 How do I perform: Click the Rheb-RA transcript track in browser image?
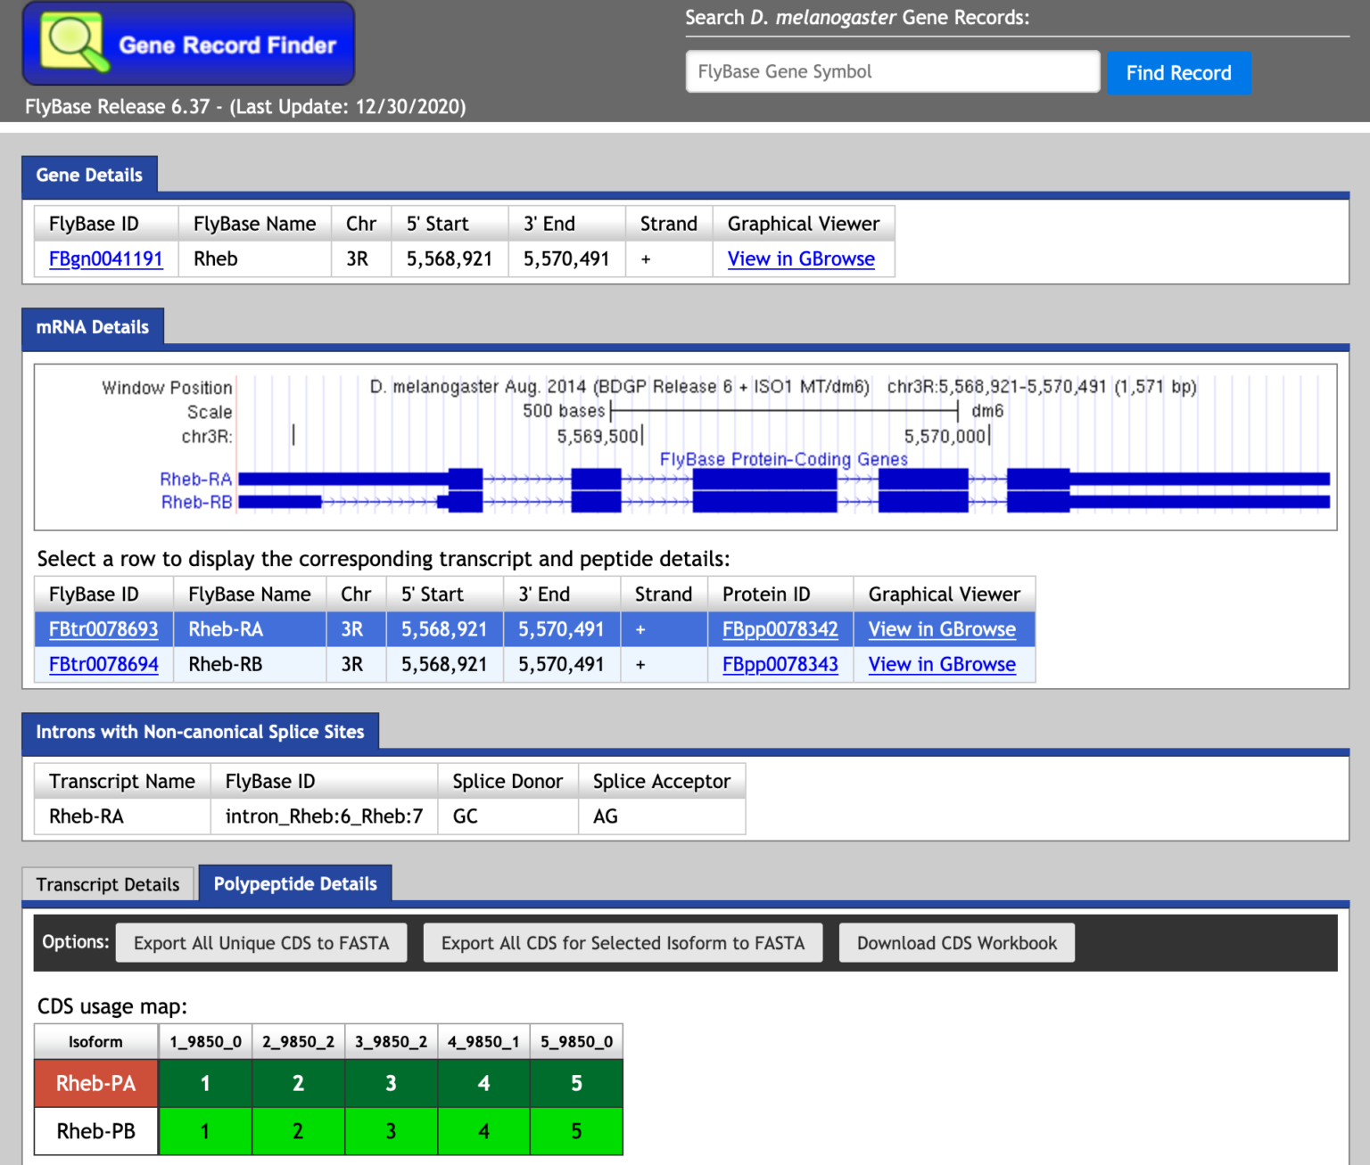[x=783, y=480]
